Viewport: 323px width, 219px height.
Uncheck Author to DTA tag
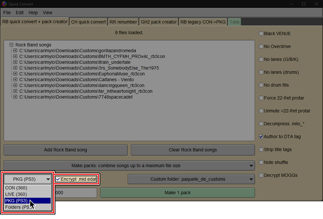pyautogui.click(x=261, y=137)
